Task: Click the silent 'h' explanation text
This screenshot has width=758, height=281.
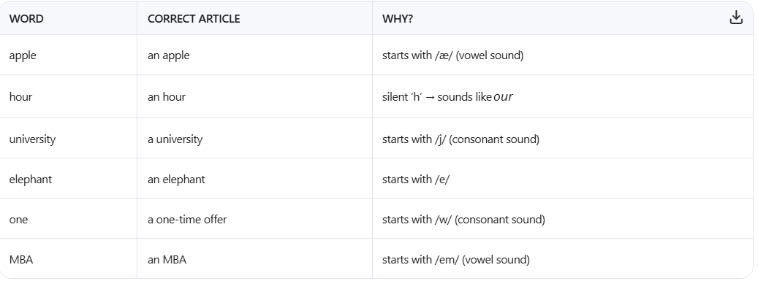Action: 447,97
